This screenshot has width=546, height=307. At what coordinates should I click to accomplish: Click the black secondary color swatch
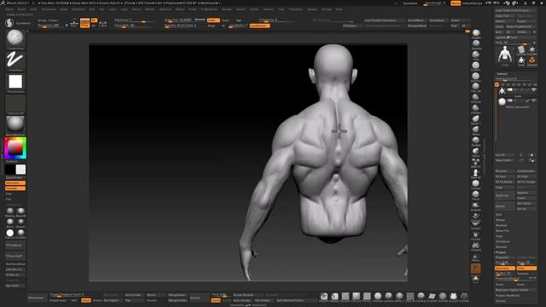(10, 170)
